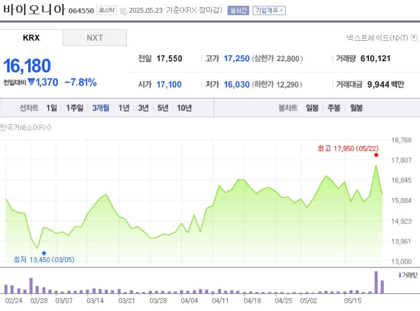The height and width of the screenshot is (311, 420).
Task: Open the NXT help question-mark icon
Action: point(414,38)
